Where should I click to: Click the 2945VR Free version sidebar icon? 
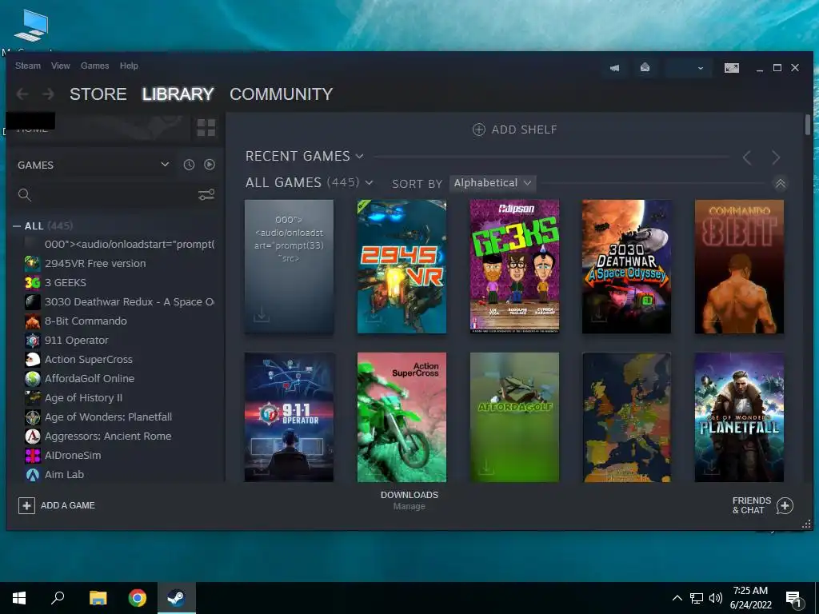point(32,264)
